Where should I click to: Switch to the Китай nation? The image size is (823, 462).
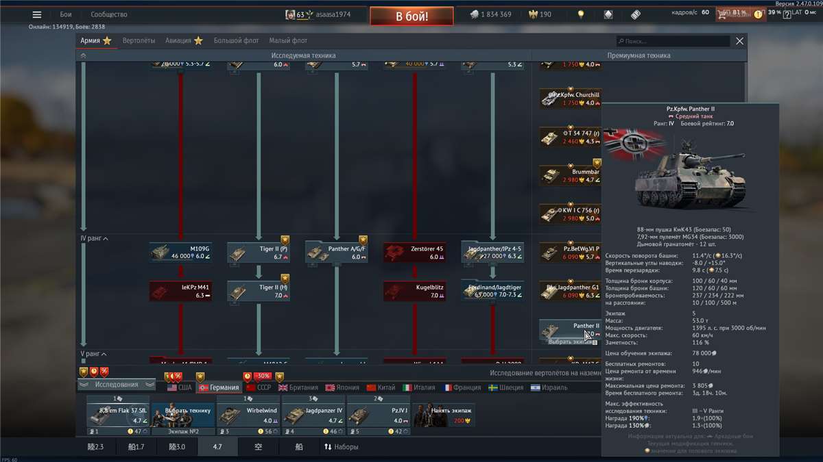tap(381, 387)
